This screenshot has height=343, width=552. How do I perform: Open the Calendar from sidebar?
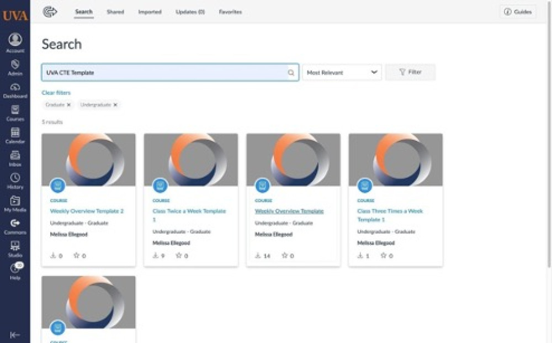15,135
